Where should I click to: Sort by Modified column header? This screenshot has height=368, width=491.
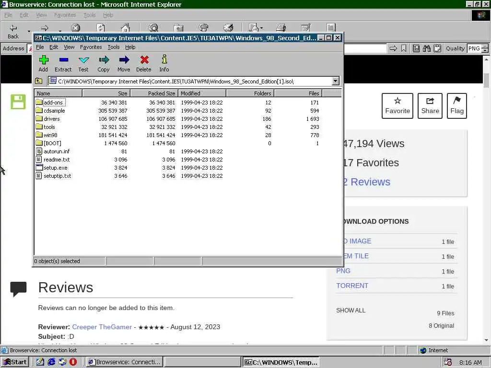coord(202,93)
